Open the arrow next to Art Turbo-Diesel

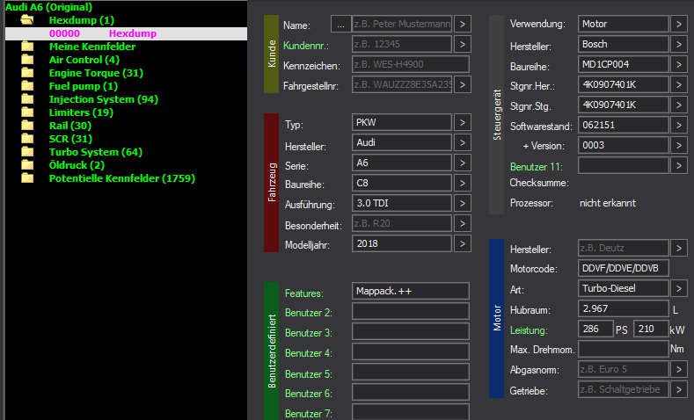(x=678, y=288)
